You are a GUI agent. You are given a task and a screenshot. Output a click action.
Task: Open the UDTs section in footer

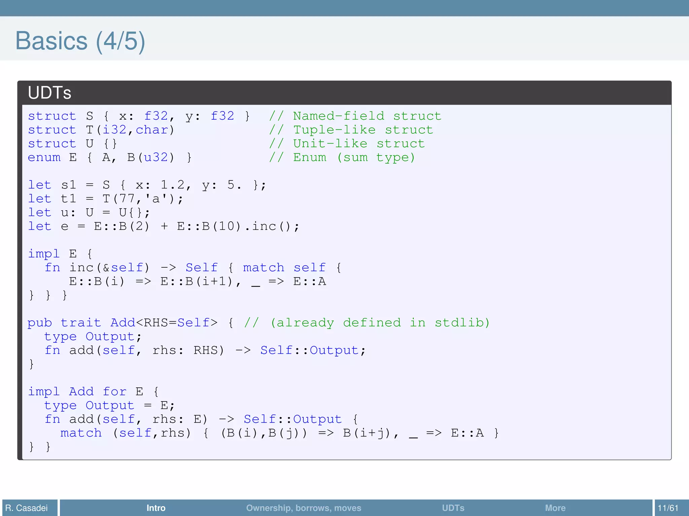(x=453, y=508)
